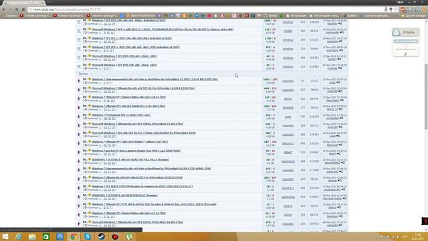Image resolution: width=428 pixels, height=241 pixels.
Task: Open topic IDimm Edition x86/x64 v.17.14
Action: coord(128,213)
